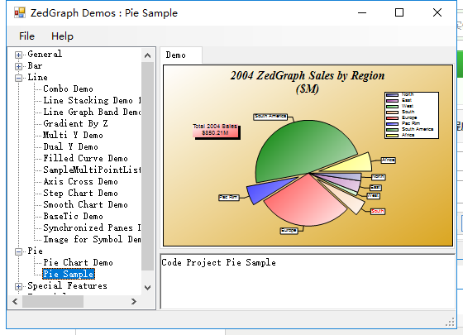Click the Pac Rim slice label
463x335 pixels.
pyautogui.click(x=228, y=198)
